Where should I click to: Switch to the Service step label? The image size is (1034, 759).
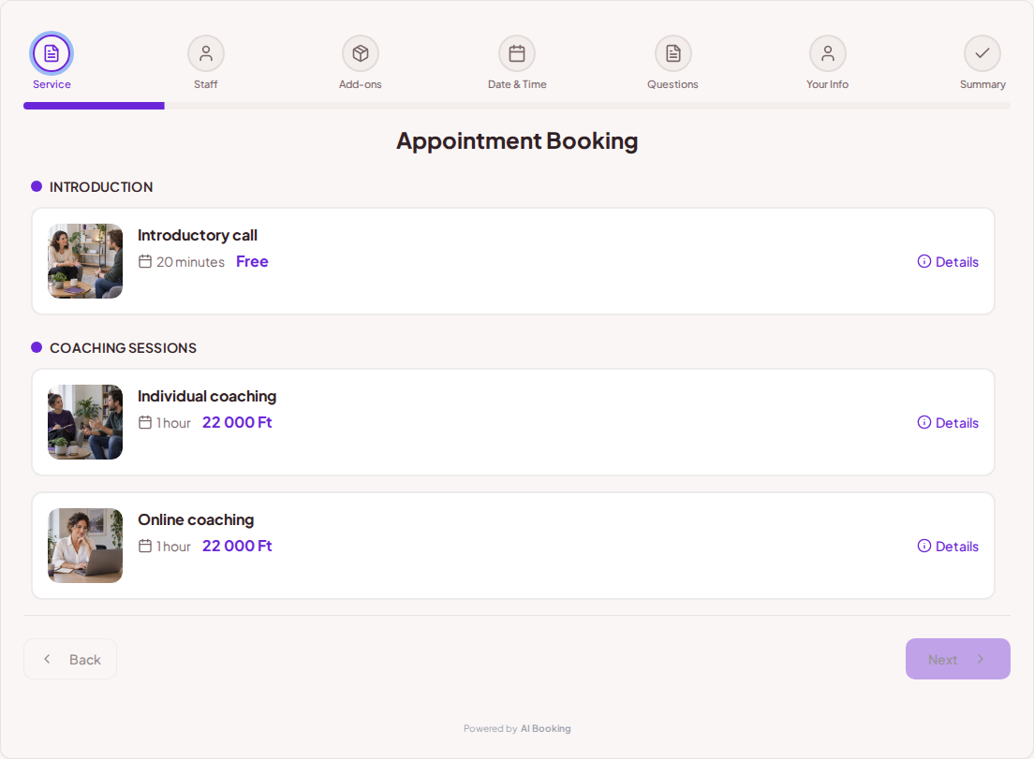click(52, 84)
